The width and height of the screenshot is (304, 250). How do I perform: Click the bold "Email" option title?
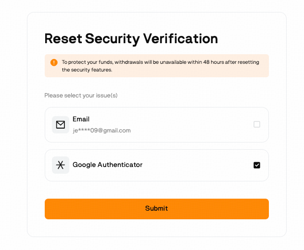81,119
